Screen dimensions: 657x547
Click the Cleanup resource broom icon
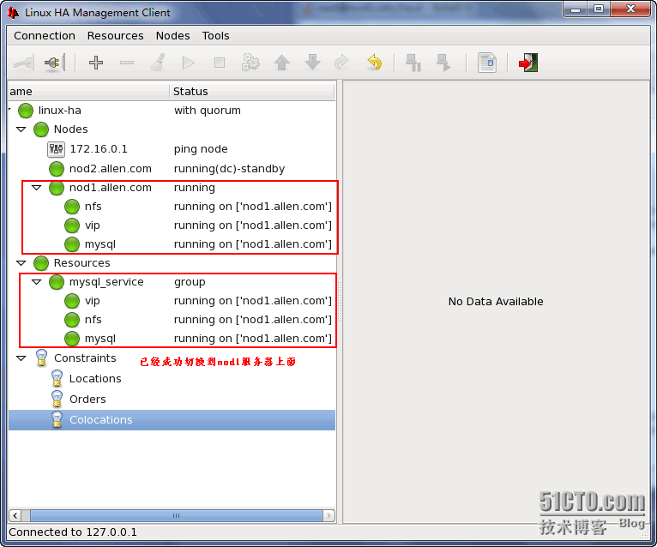[158, 63]
